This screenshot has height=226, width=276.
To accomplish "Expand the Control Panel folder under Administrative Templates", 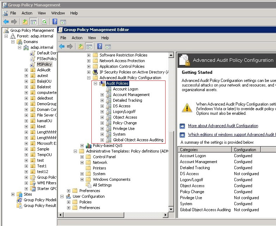I will (82, 157).
